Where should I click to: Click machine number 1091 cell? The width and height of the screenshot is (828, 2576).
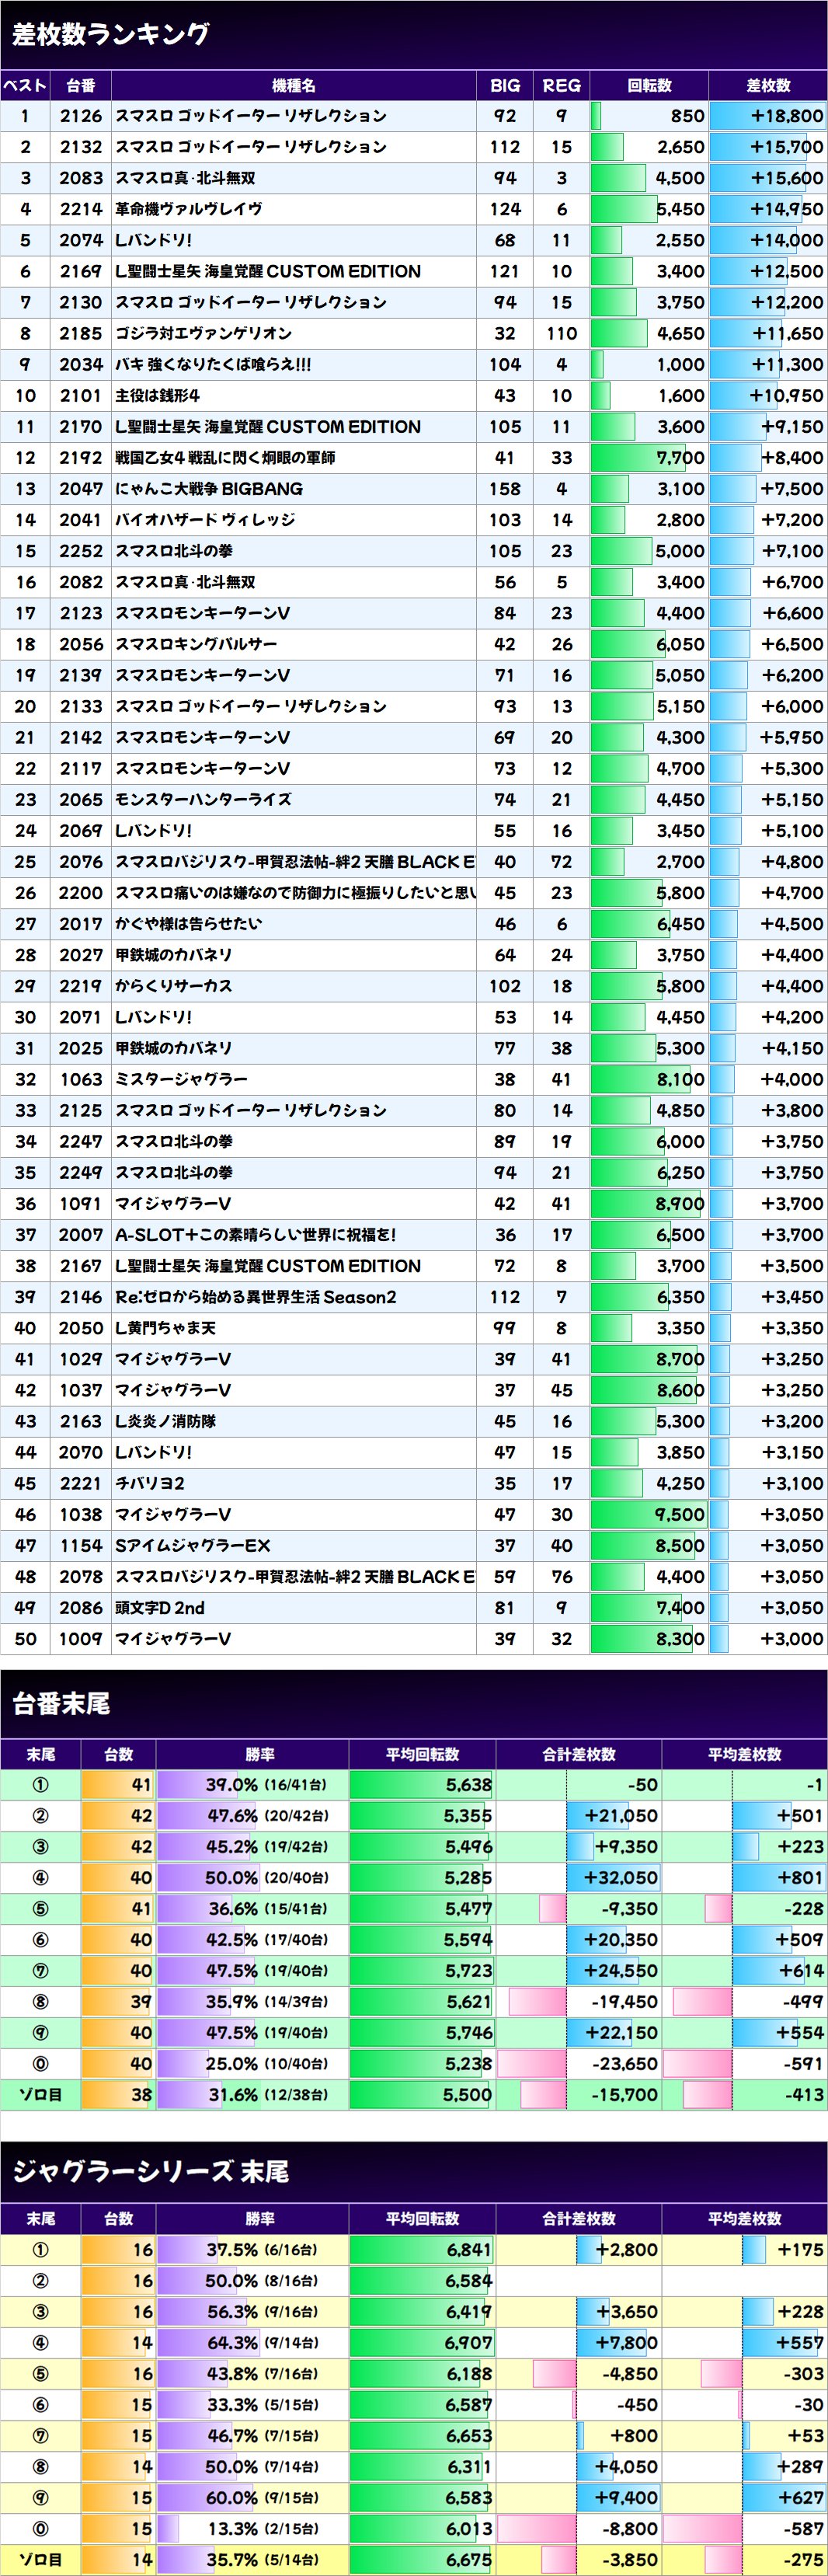pyautogui.click(x=81, y=1204)
